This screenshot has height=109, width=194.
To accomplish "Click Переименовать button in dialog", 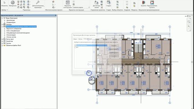I will [114, 53].
